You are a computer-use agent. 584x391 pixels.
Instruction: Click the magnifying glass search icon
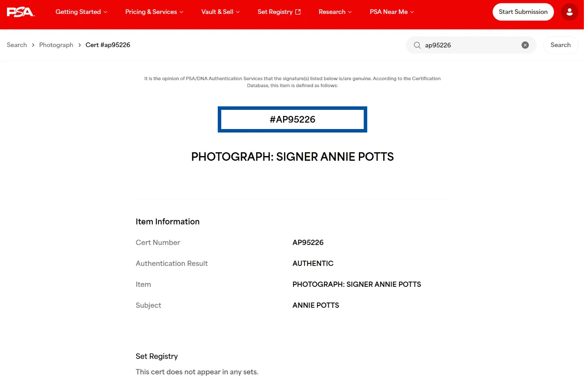pos(417,45)
